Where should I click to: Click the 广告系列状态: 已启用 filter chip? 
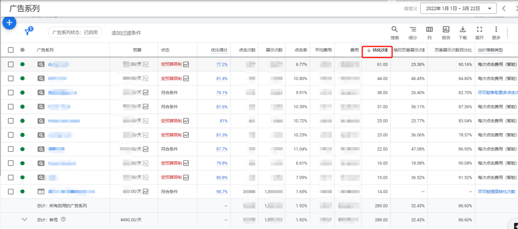[75, 33]
